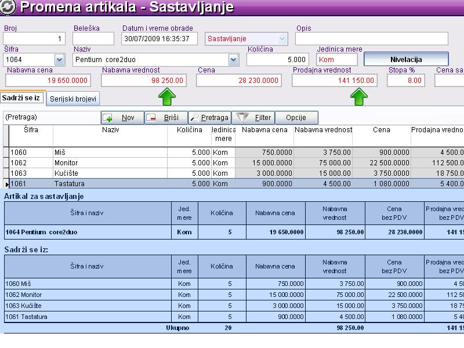Focus the Beleška input field
Viewport: 464px width, 348px height.
pyautogui.click(x=93, y=39)
